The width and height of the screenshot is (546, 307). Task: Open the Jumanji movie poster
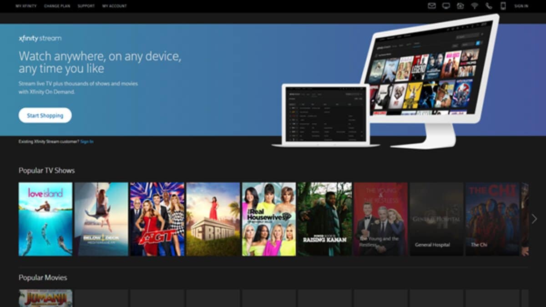[x=45, y=298]
